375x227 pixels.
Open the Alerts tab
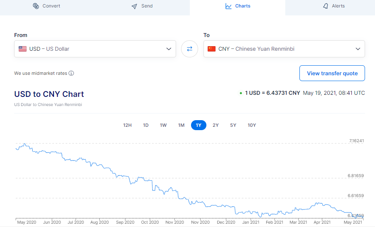(333, 6)
